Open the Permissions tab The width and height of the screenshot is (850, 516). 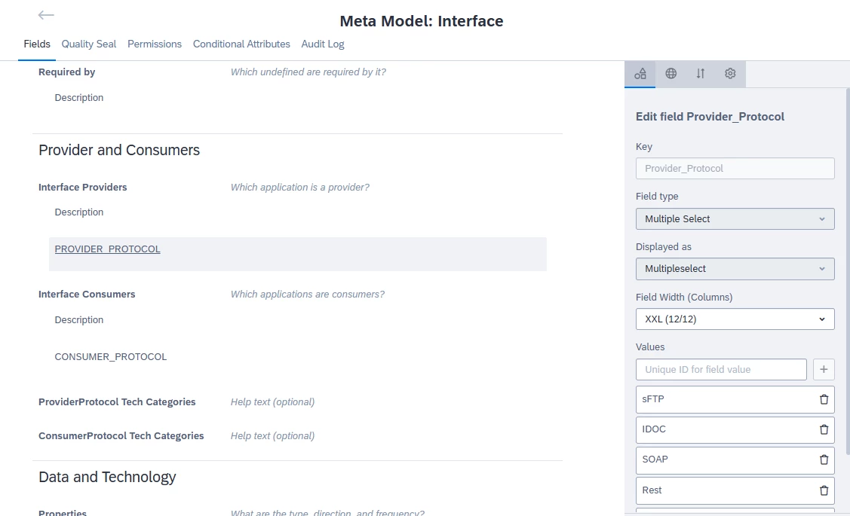coord(155,44)
